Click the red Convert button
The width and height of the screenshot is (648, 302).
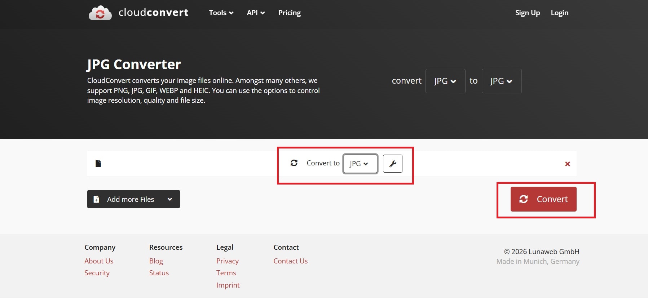[543, 199]
